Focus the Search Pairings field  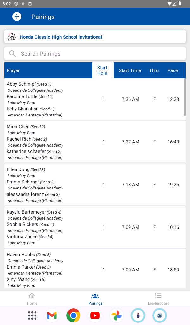(95, 54)
